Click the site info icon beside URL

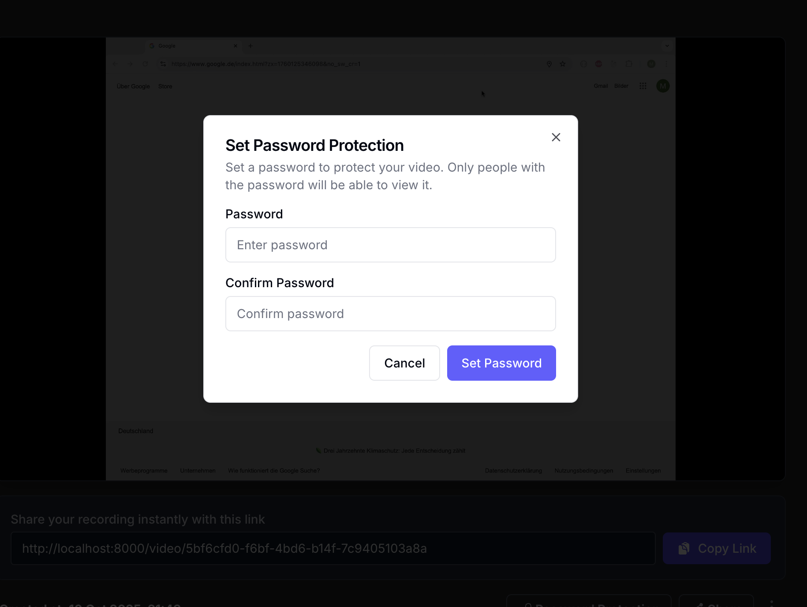tap(163, 64)
